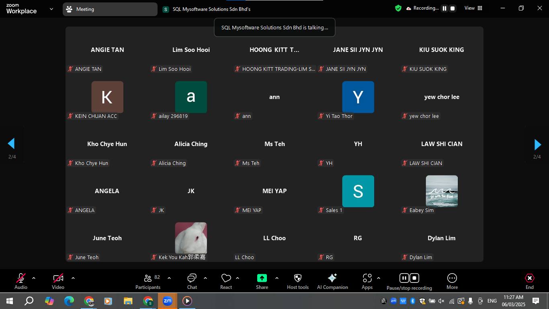
Task: Expand video options arrow next to Video
Action: 73,278
